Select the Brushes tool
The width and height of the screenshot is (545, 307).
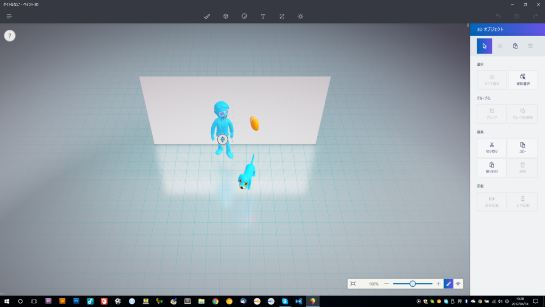207,17
